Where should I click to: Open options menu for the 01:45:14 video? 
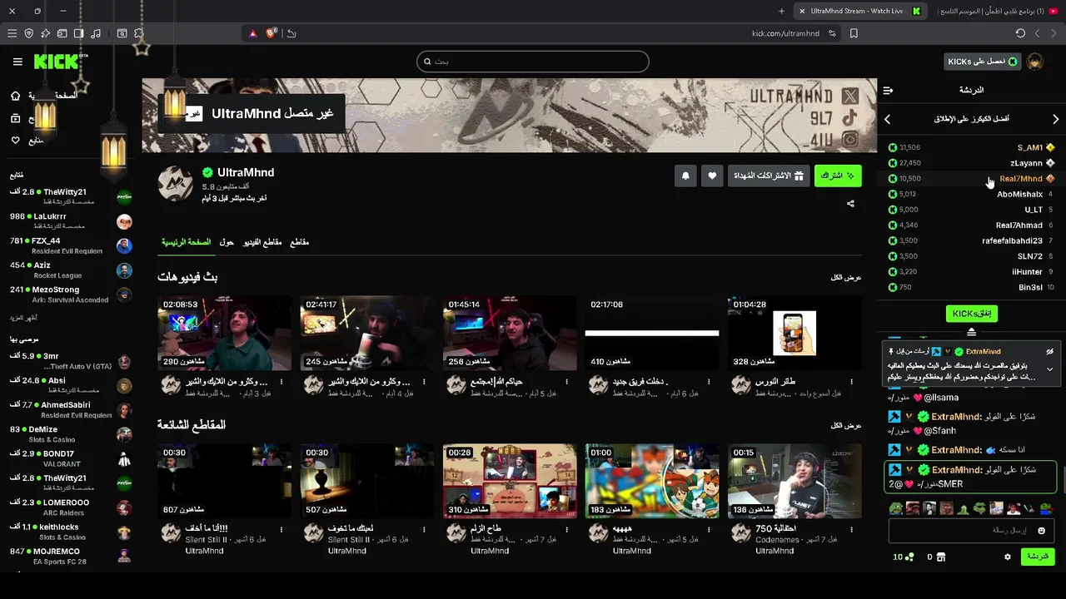coord(566,382)
